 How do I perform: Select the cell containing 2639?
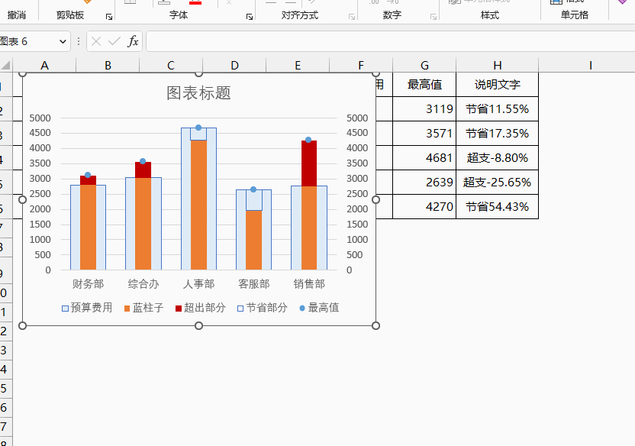point(424,183)
